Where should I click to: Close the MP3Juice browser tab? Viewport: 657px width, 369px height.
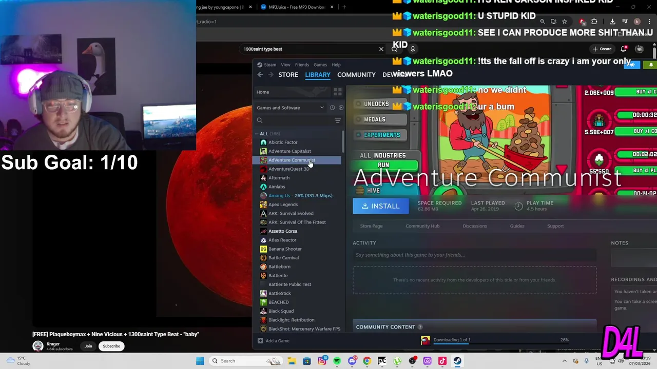click(332, 7)
